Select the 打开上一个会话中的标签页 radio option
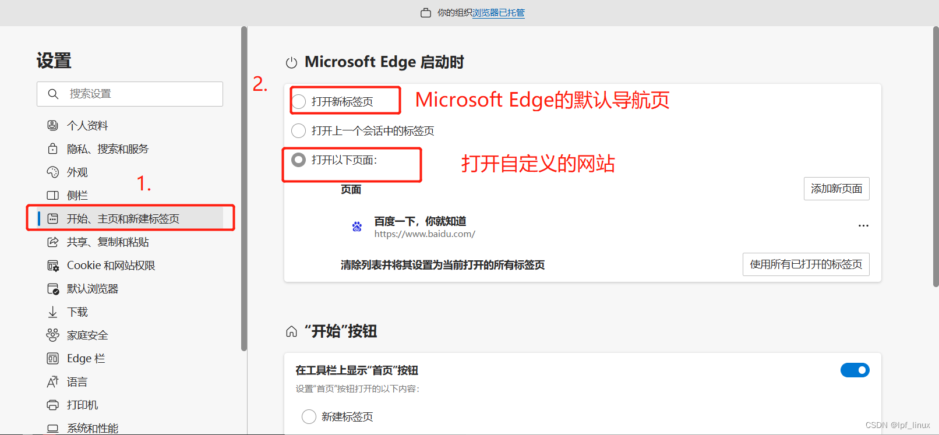Screen dimensions: 939x435 299,130
